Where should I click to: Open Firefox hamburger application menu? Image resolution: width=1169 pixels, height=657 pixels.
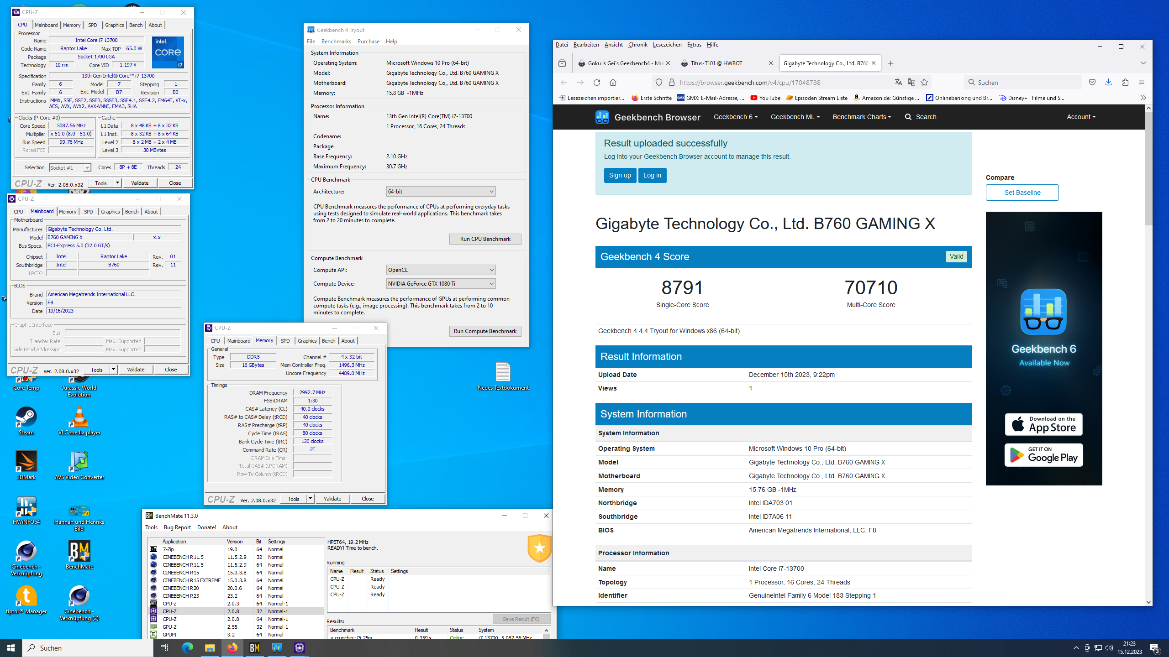coord(1142,83)
